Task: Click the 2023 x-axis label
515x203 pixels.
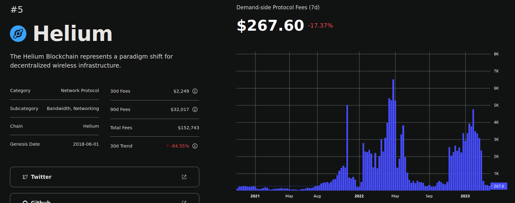Action: coord(465,196)
